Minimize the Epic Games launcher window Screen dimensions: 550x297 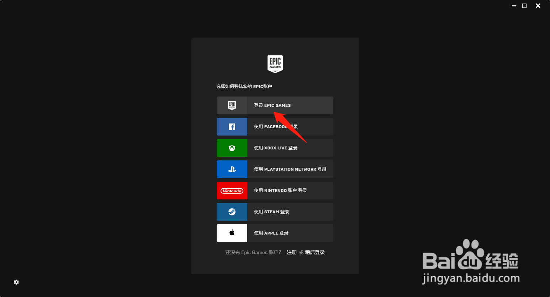514,6
